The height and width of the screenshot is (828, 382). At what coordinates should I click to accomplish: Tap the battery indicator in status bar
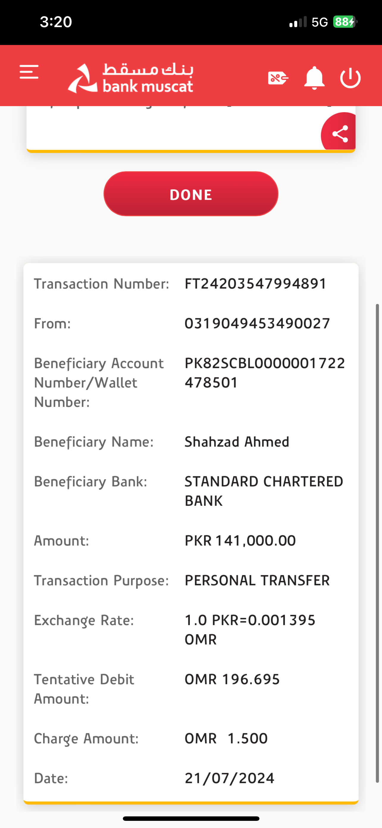pyautogui.click(x=345, y=22)
